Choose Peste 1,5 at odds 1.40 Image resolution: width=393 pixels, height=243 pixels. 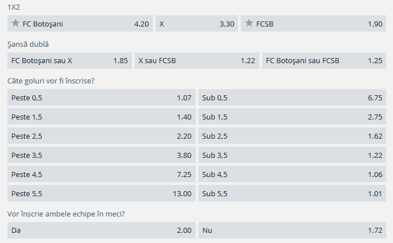(101, 117)
